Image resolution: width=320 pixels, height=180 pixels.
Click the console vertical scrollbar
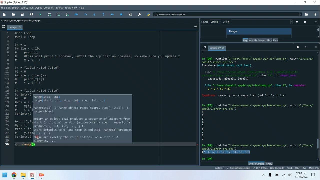318,144
